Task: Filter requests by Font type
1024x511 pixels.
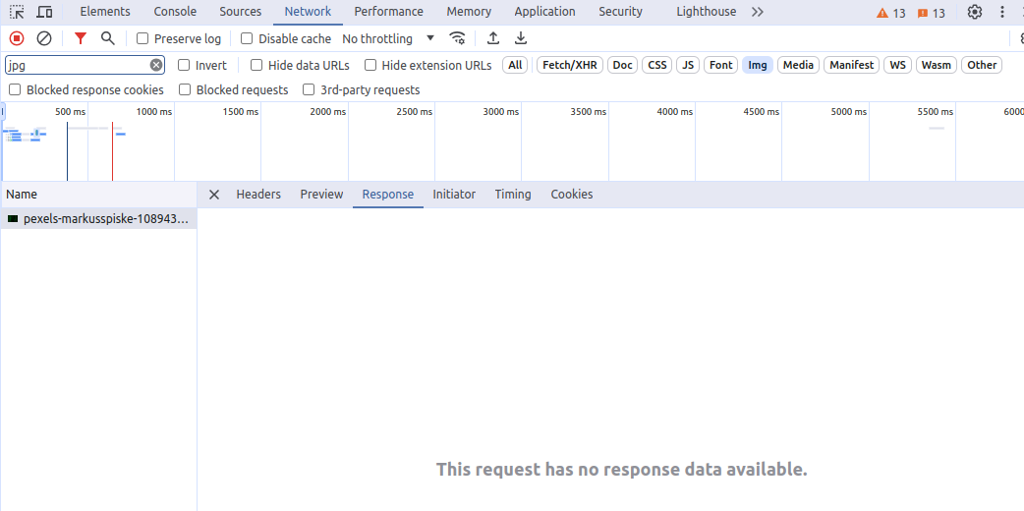Action: (721, 65)
